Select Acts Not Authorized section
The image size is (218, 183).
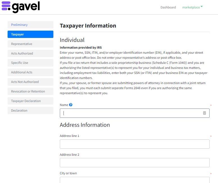[30, 82]
